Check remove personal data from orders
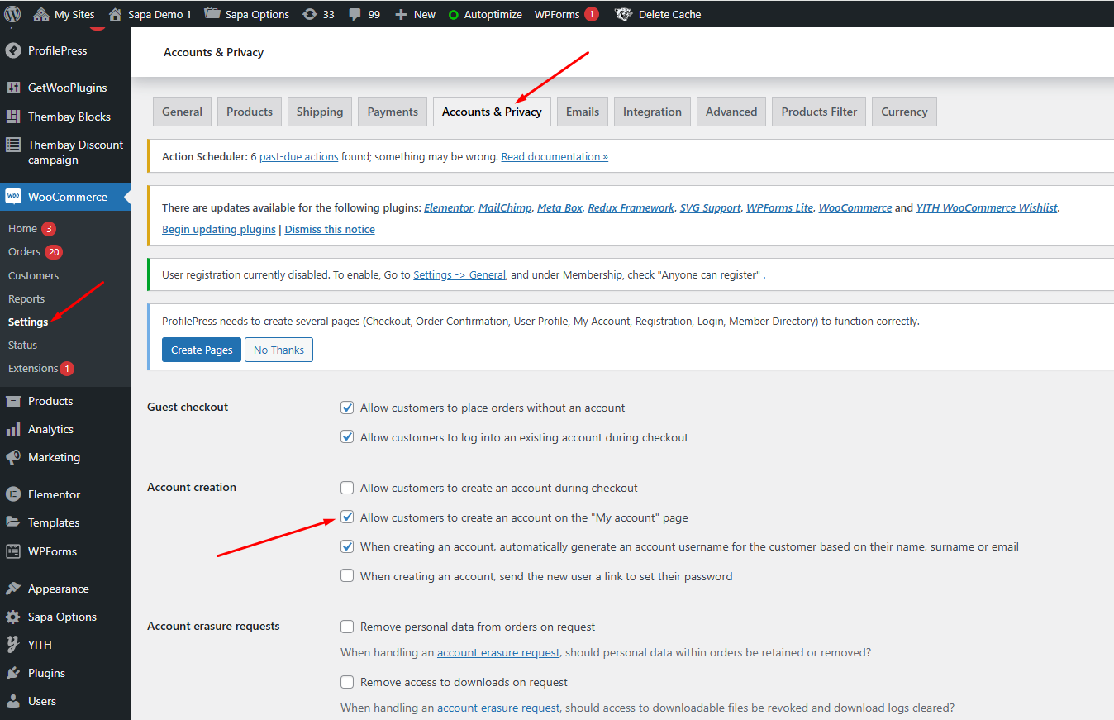1114x720 pixels. (x=347, y=627)
